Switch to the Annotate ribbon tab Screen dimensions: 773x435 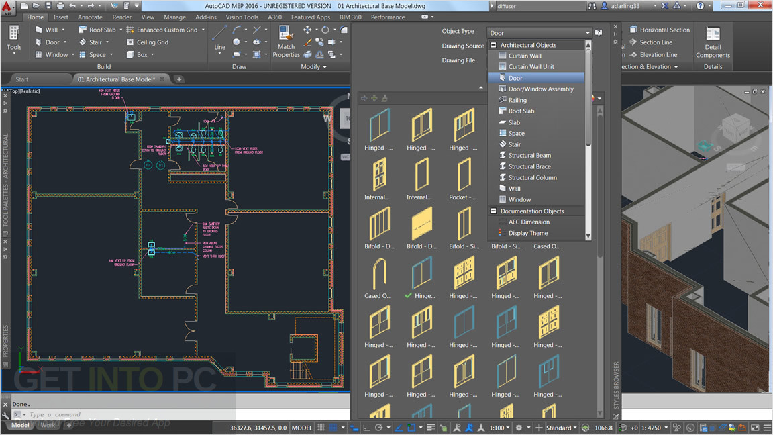[x=89, y=17]
